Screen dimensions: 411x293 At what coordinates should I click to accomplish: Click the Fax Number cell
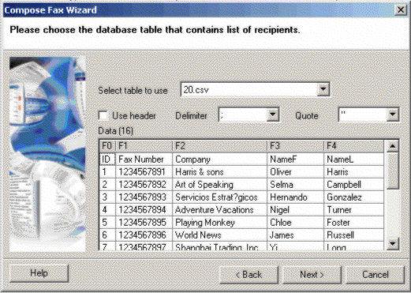click(x=144, y=160)
